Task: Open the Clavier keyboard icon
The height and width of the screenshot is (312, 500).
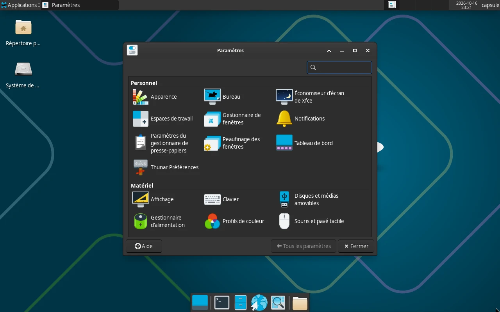Action: 212,199
